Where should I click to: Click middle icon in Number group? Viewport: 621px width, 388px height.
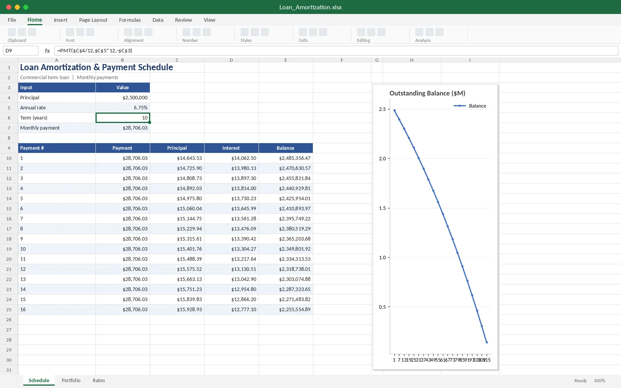tap(197, 32)
